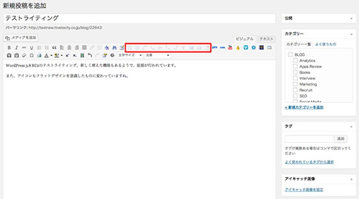The image size is (359, 199).
Task: Focus the tag input field
Action: click(x=309, y=139)
